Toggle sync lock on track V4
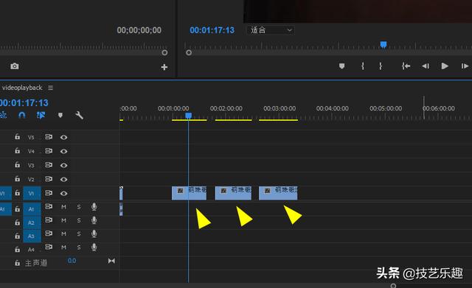 (49, 150)
